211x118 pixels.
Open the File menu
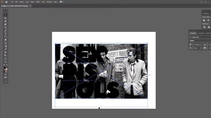(12, 2)
